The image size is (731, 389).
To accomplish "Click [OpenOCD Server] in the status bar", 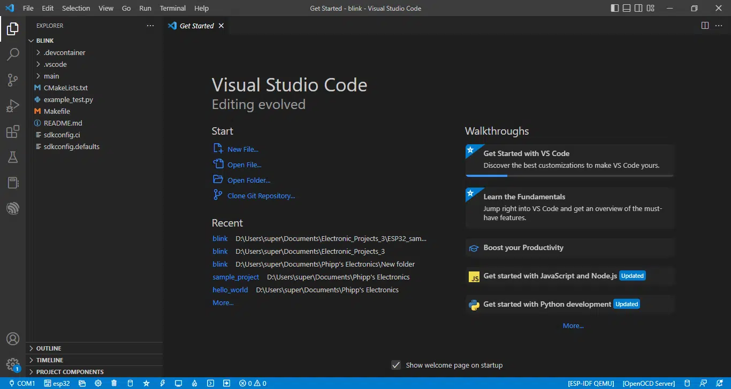I will (x=649, y=383).
